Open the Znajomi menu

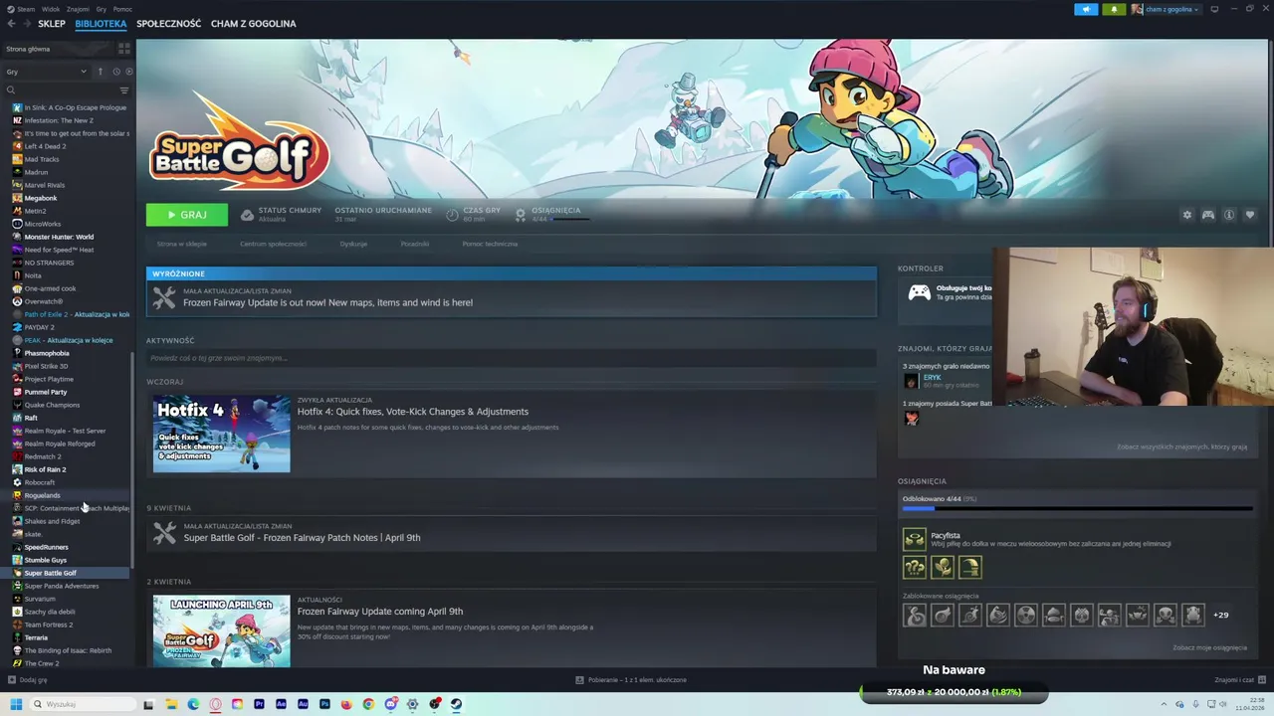pyautogui.click(x=78, y=9)
